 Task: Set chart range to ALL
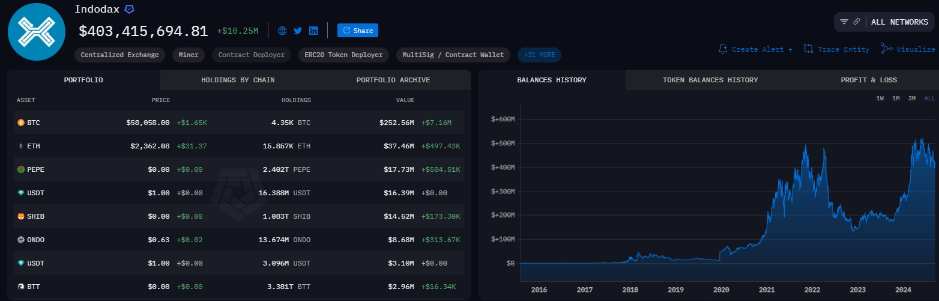point(929,99)
